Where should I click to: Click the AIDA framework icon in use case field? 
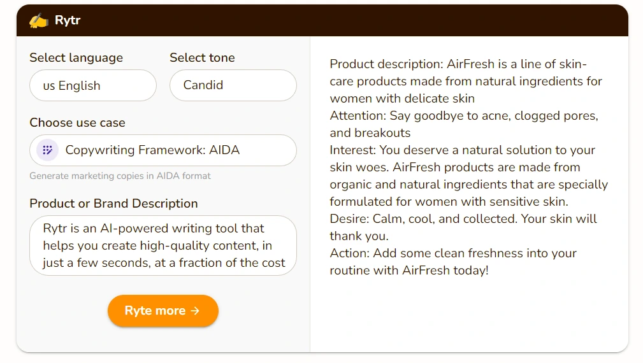point(47,150)
